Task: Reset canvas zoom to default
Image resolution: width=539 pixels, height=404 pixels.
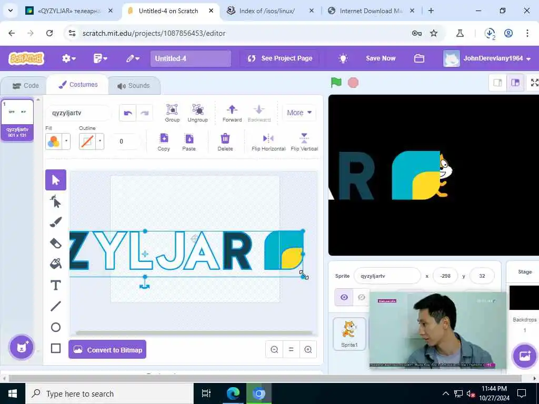Action: 291,349
